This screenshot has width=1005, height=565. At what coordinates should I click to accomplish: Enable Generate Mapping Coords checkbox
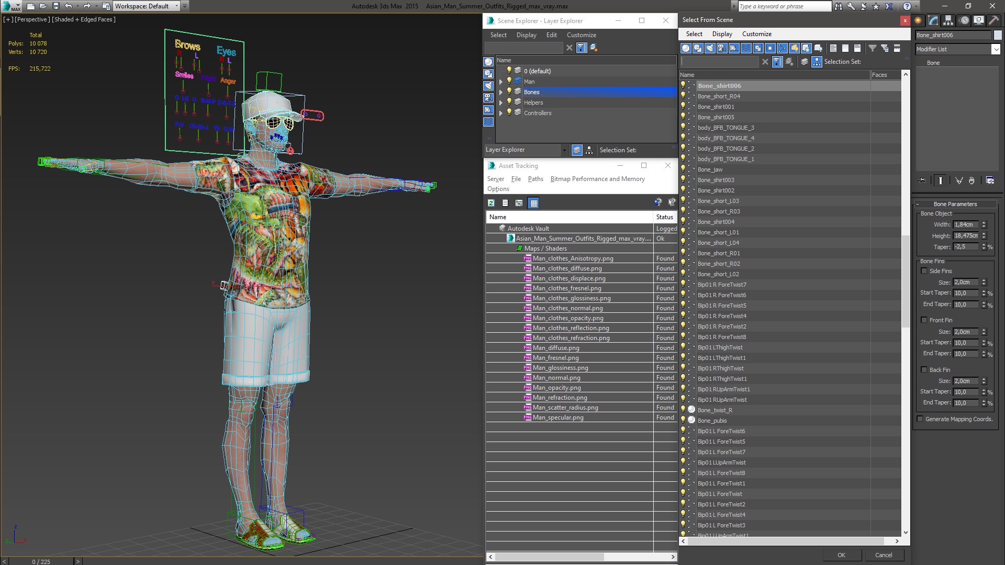click(920, 419)
